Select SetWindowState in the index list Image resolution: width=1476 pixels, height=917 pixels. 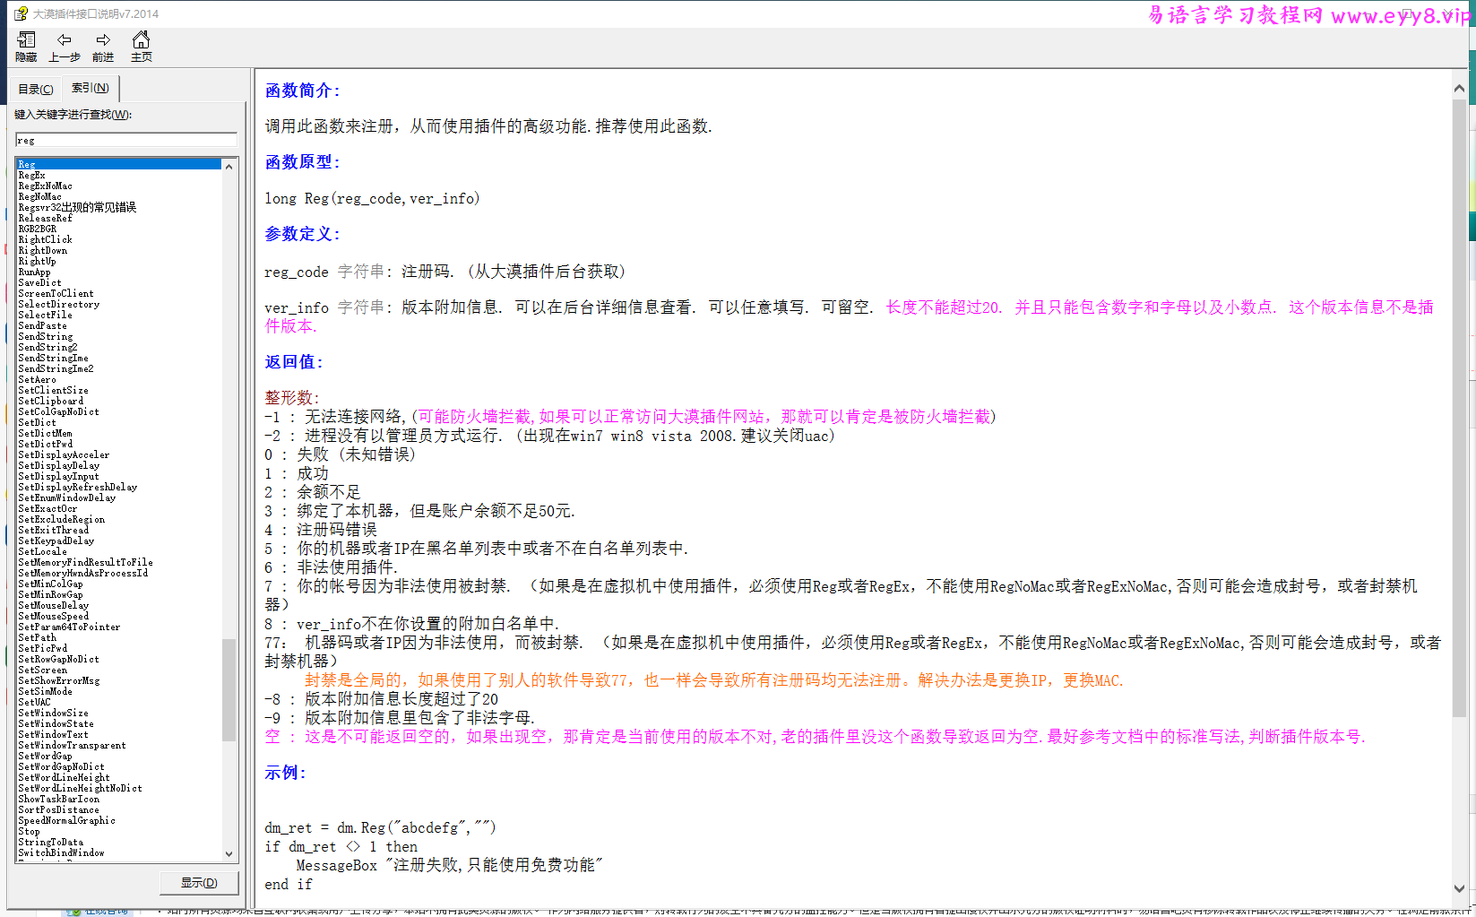pos(56,723)
